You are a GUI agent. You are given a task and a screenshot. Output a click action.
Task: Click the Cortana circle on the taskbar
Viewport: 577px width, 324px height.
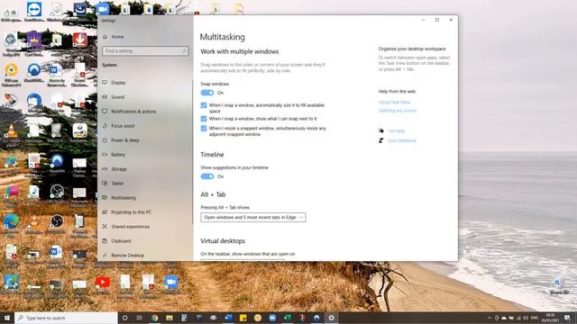click(124, 318)
